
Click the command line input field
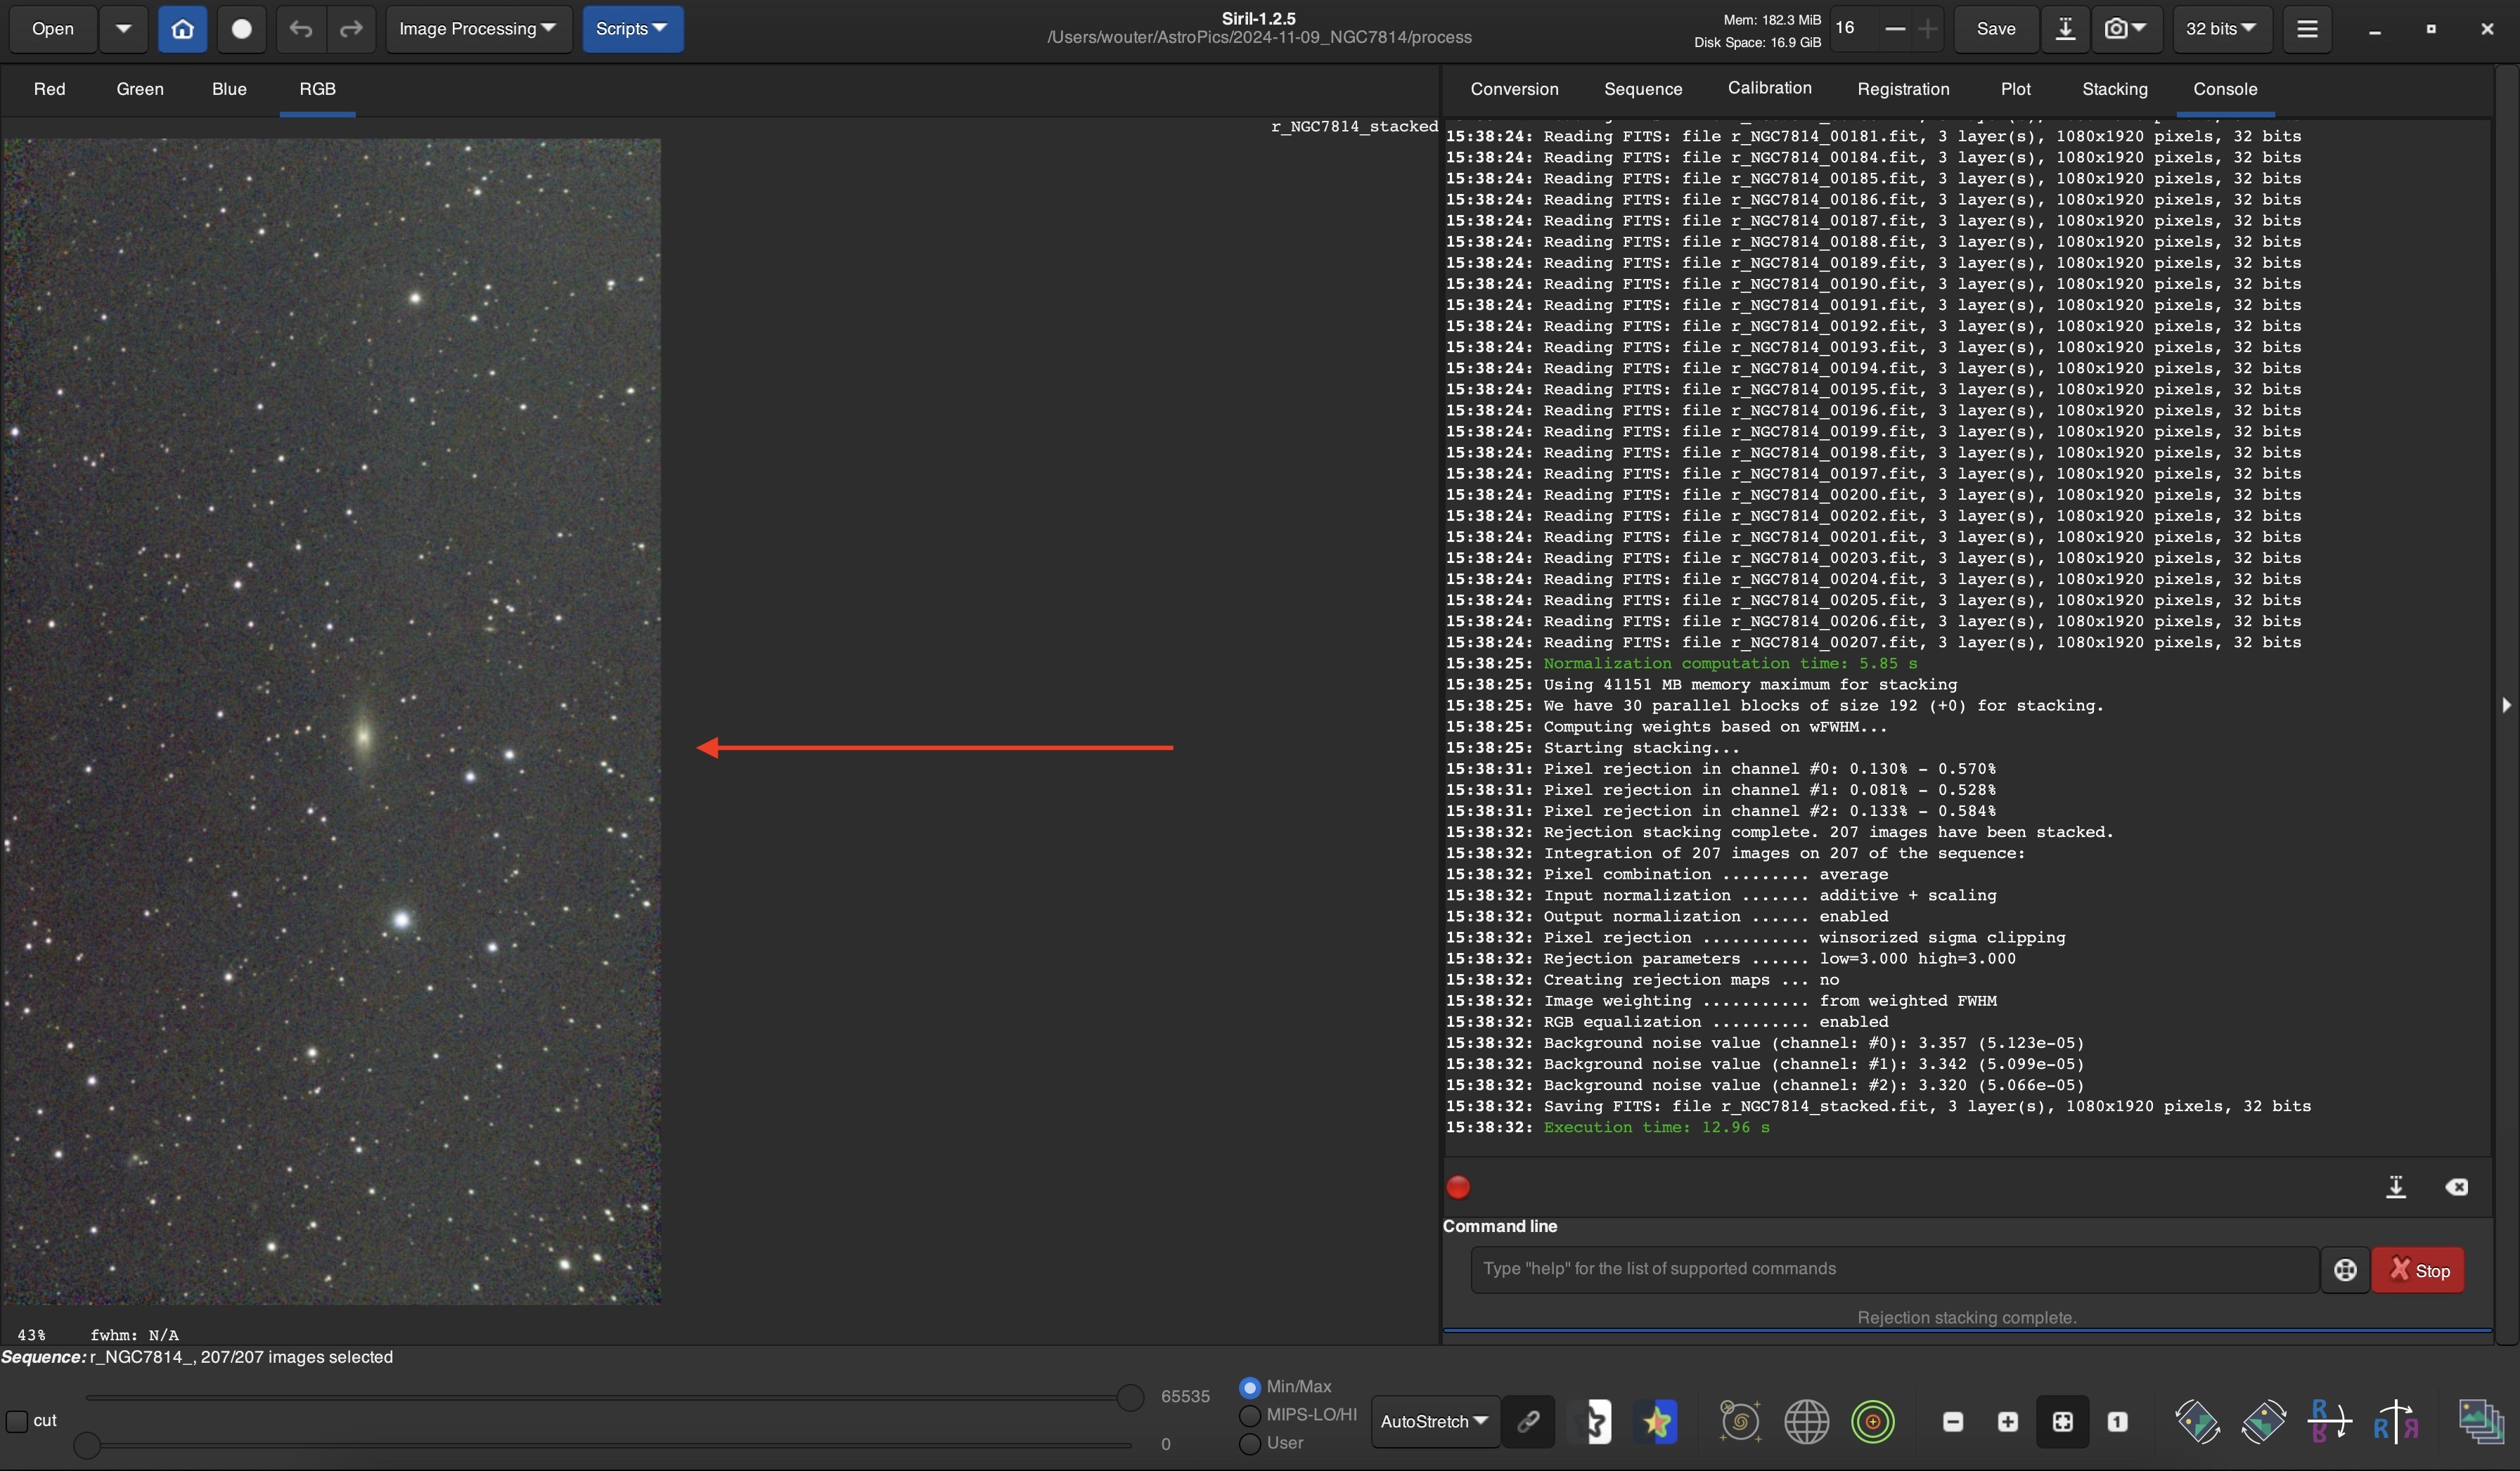1893,1268
